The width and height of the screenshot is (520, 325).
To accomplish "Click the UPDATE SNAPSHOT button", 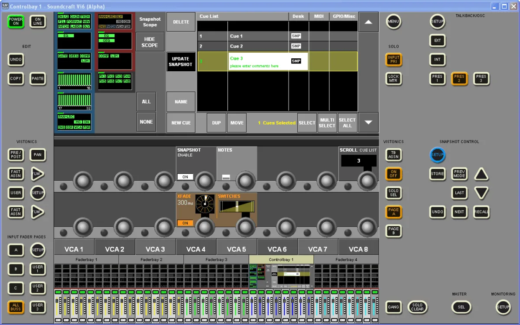I will point(181,62).
